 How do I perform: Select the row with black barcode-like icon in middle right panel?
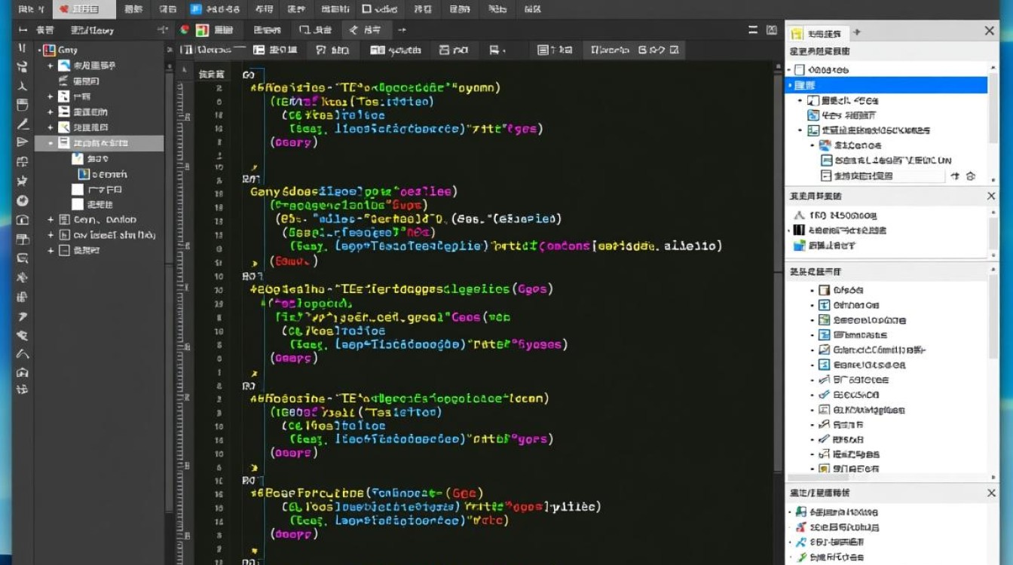tap(886, 230)
